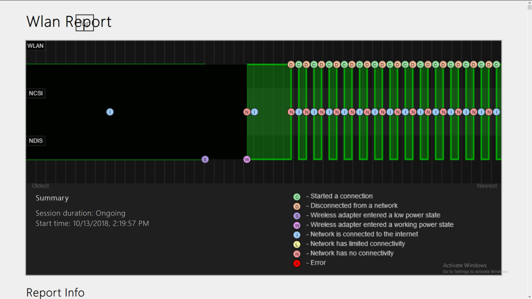Click the green C legend icon for Started a connection
532x299 pixels.
pyautogui.click(x=297, y=197)
